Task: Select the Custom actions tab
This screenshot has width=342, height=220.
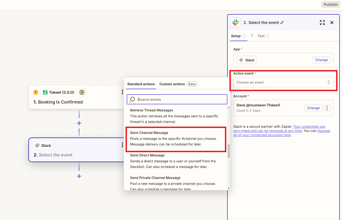Action: (x=172, y=84)
